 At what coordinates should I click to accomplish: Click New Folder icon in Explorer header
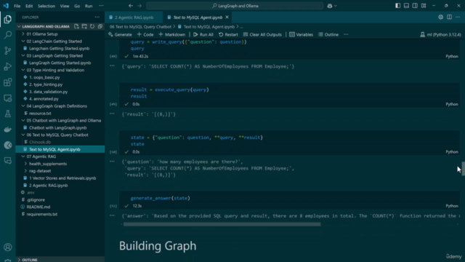84,26
